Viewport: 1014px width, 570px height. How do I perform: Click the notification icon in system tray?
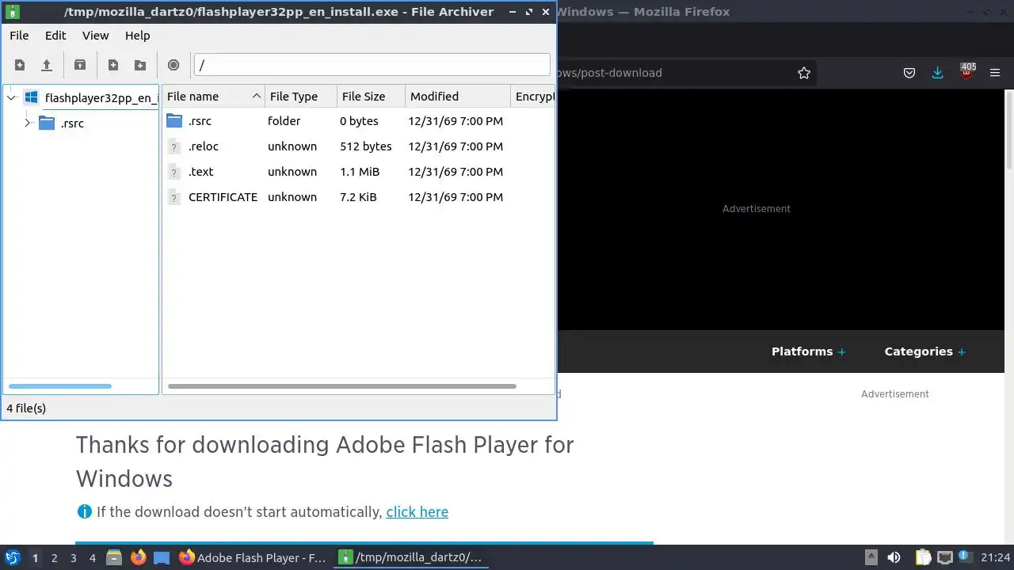click(x=966, y=557)
